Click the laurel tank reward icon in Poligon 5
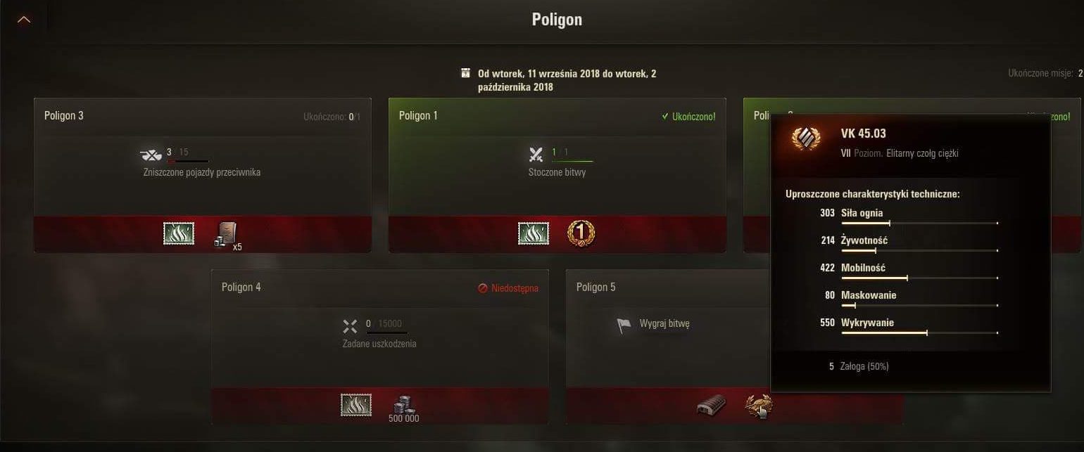The height and width of the screenshot is (452, 1084). pyautogui.click(x=759, y=405)
